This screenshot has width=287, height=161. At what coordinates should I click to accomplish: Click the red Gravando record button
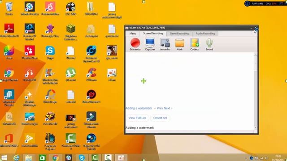[x=135, y=44]
